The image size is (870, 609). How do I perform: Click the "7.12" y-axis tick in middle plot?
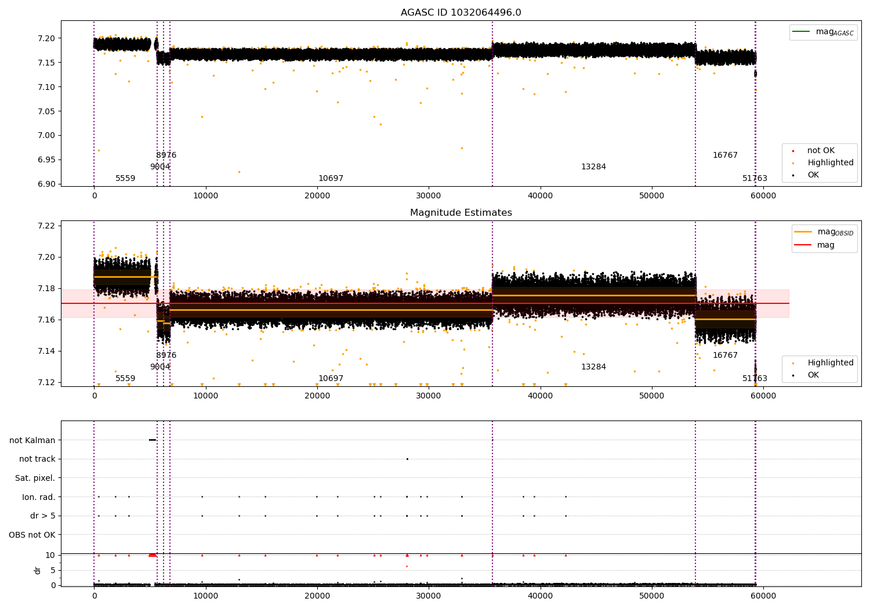tap(47, 382)
